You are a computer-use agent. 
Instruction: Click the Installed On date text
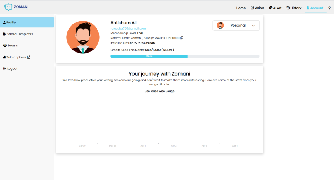click(x=133, y=43)
